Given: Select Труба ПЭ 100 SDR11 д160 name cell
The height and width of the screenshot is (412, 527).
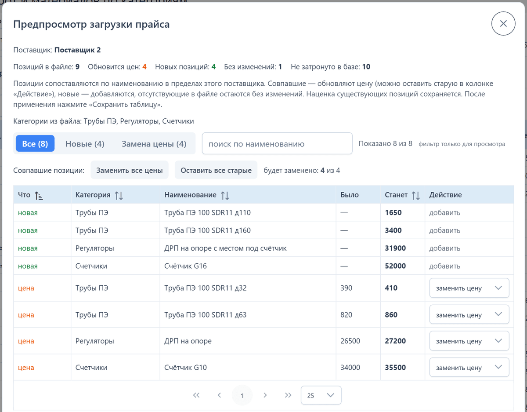Looking at the screenshot, I should [207, 230].
